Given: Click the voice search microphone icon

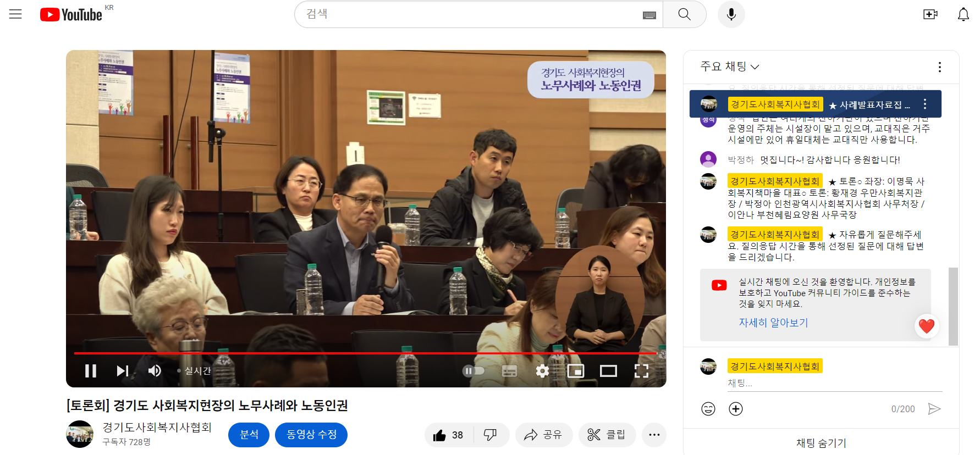Looking at the screenshot, I should click(x=731, y=14).
